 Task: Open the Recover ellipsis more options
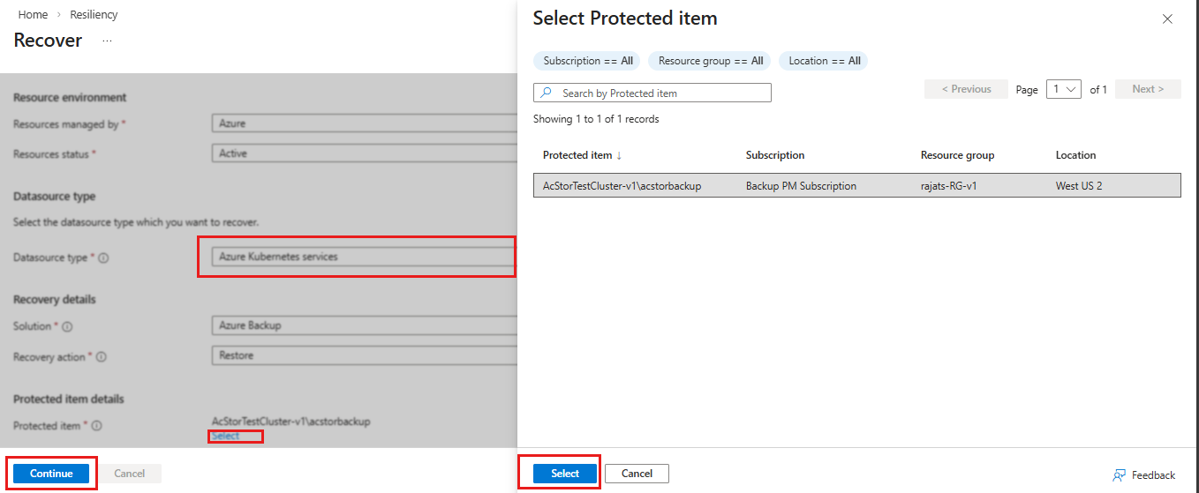coord(107,41)
